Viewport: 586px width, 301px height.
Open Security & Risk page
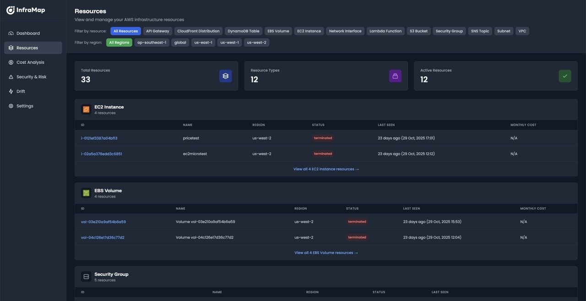[x=33, y=77]
